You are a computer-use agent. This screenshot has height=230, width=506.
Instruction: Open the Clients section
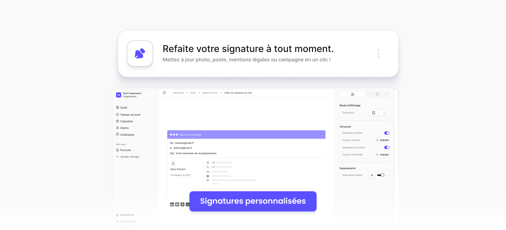coord(124,128)
